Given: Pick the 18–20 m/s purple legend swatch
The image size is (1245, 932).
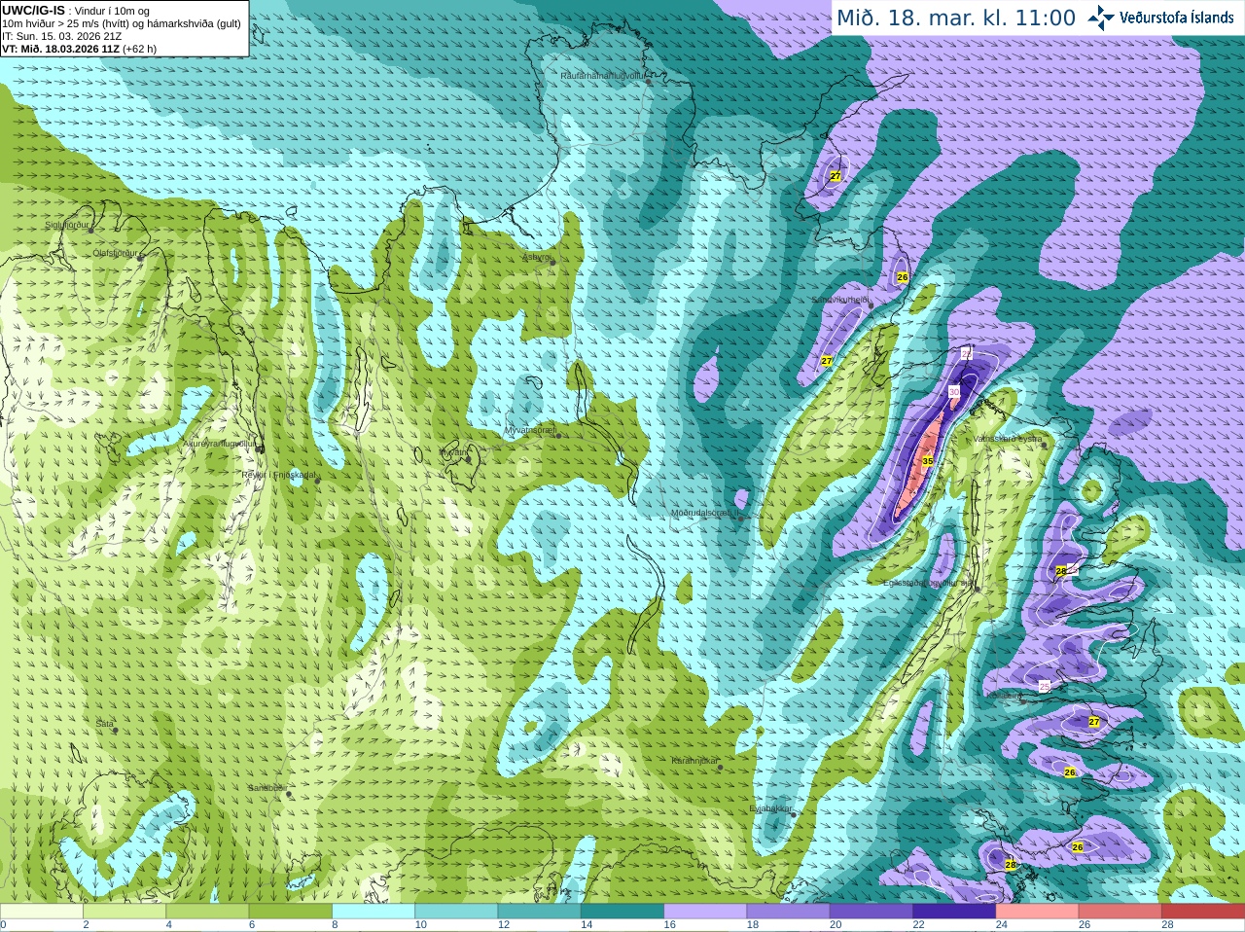Looking at the screenshot, I should coord(789,912).
